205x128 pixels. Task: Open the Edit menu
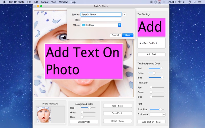(x=36, y=2)
